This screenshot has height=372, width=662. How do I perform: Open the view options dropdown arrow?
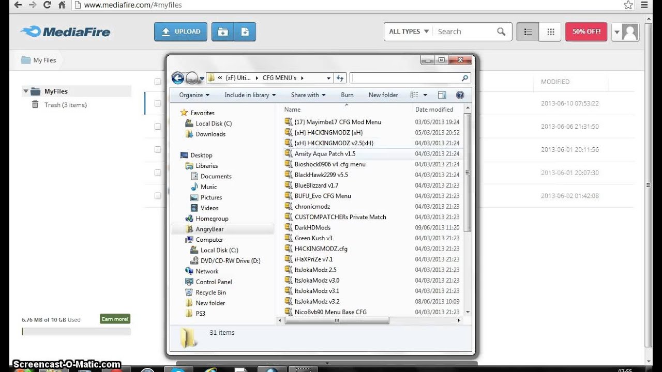pyautogui.click(x=425, y=95)
